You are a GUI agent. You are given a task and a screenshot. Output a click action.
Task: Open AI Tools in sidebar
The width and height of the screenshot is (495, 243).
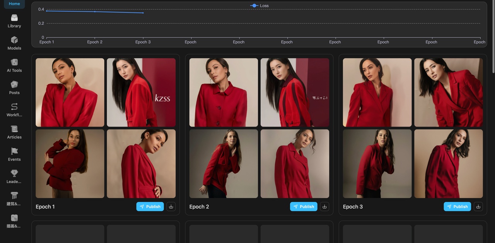[x=14, y=63]
